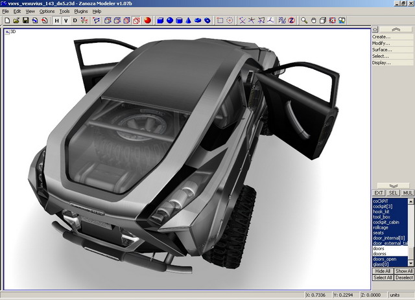
Task: Open the Options menu
Action: [x=47, y=11]
